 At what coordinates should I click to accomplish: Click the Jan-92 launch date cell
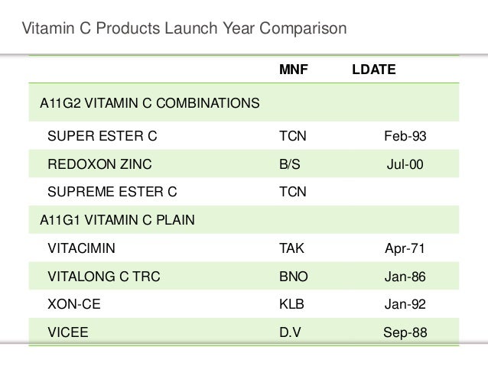coord(404,305)
